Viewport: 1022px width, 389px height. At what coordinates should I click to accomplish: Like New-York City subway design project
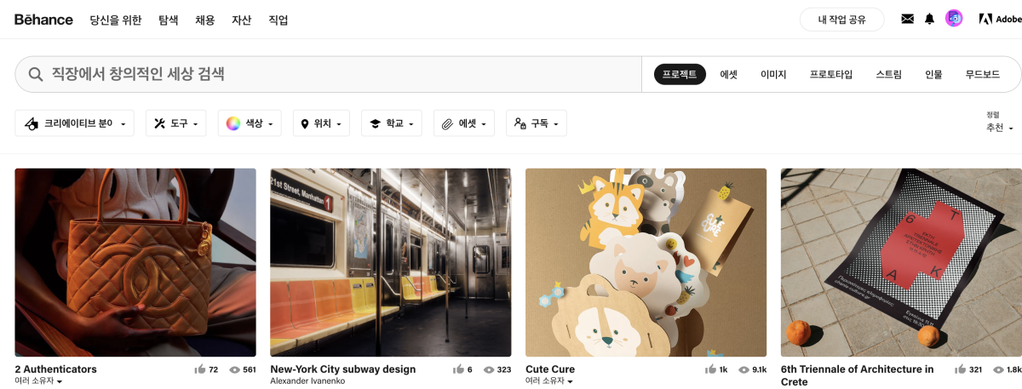[x=458, y=369]
